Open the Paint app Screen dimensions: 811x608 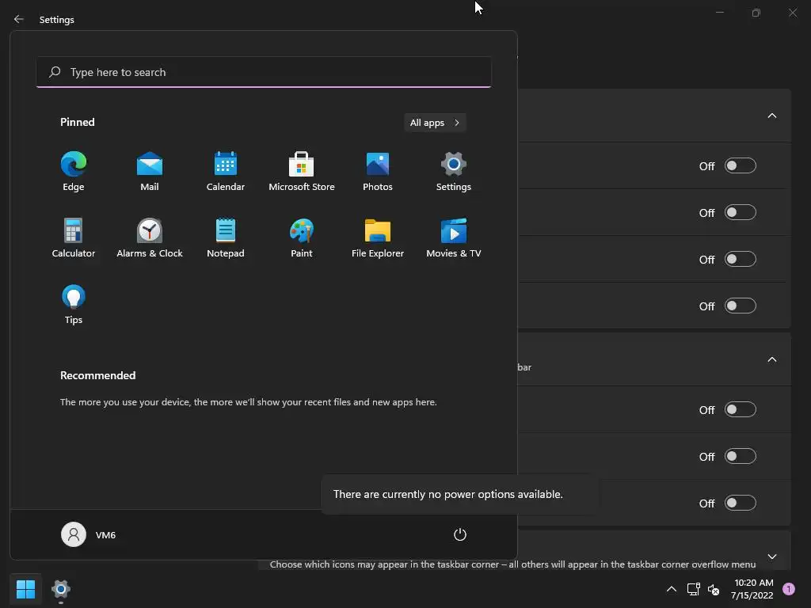click(x=302, y=238)
